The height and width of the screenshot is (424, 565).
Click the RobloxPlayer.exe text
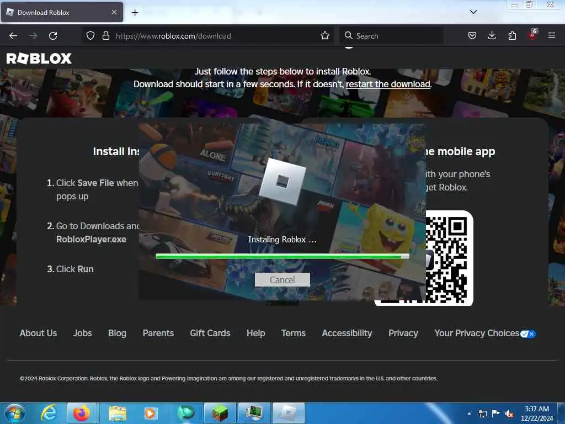point(91,240)
